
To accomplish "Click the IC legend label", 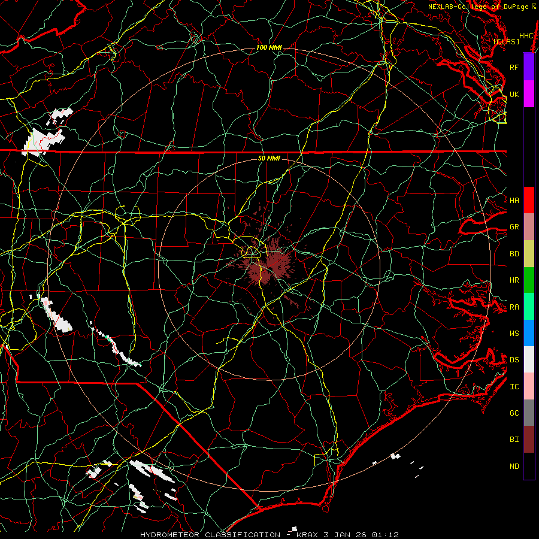I will click(x=514, y=387).
